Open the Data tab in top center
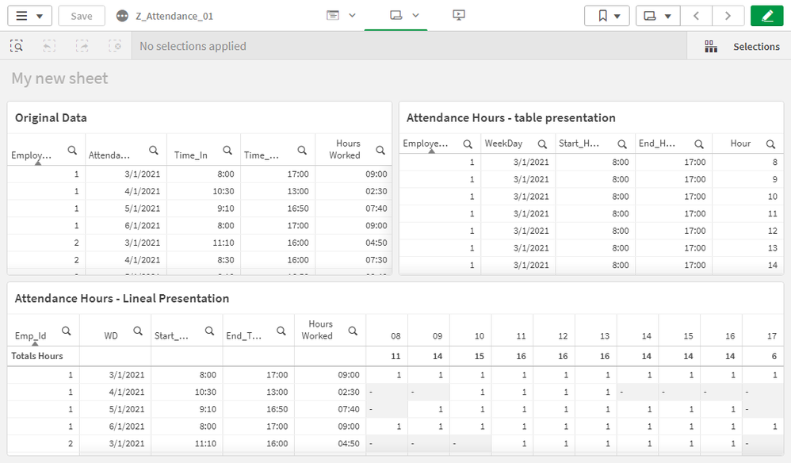791x463 pixels. pyautogui.click(x=340, y=15)
